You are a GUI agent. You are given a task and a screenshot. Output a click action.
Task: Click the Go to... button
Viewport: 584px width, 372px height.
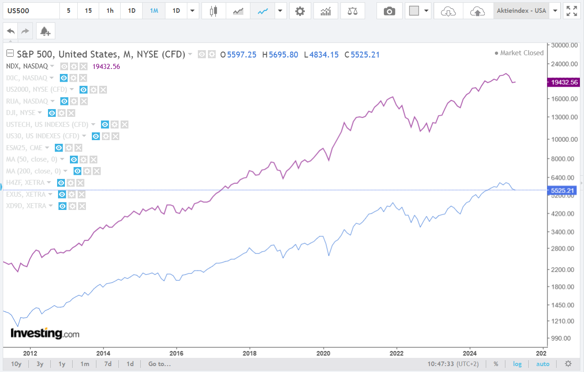coord(159,364)
